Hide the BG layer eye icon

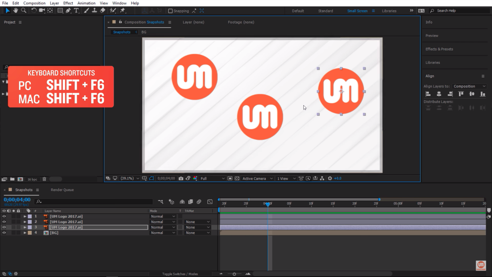[4, 233]
